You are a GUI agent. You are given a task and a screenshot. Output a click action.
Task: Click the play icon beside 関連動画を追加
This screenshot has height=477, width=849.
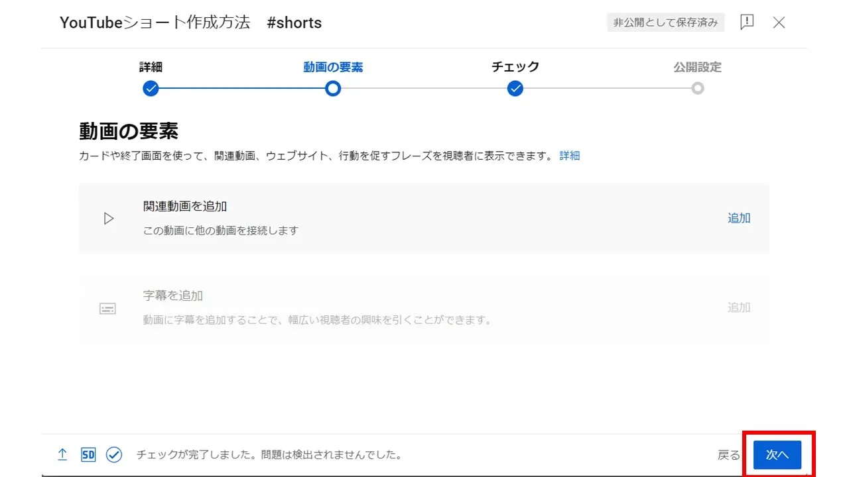click(109, 219)
